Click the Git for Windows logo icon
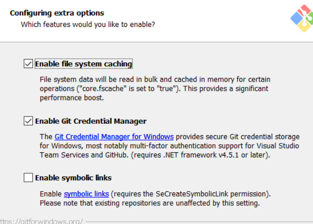 301,19
